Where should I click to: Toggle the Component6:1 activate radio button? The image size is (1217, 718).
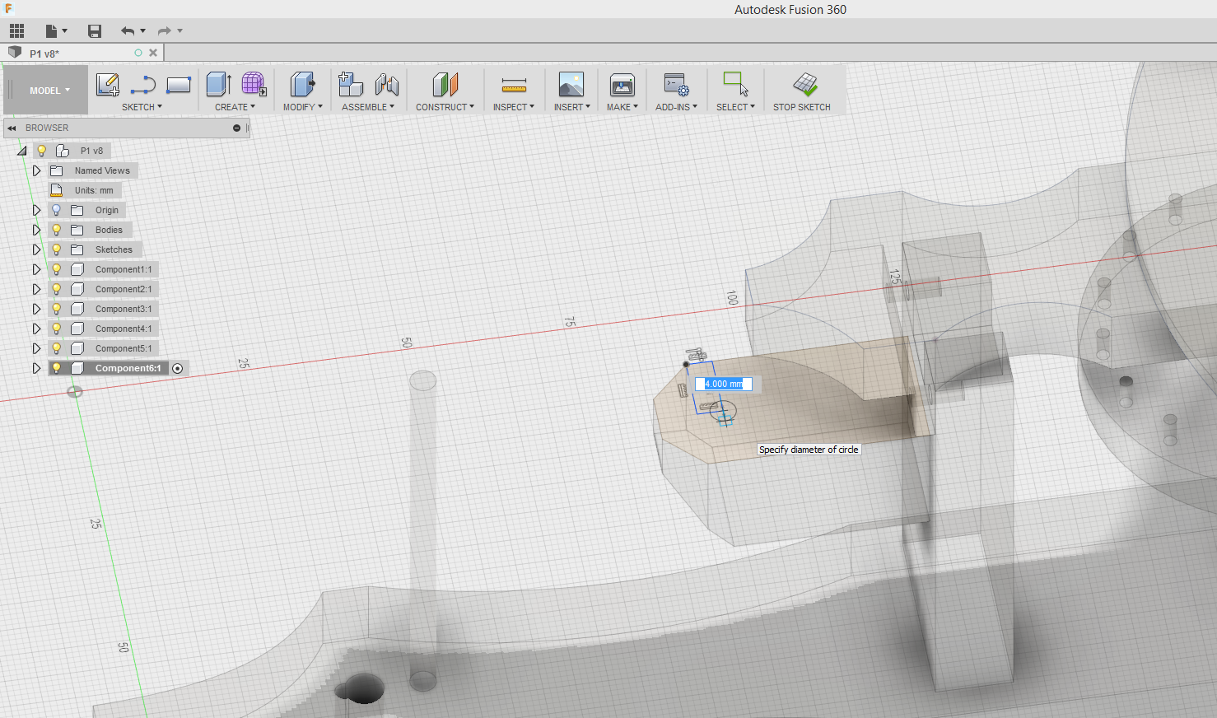177,368
